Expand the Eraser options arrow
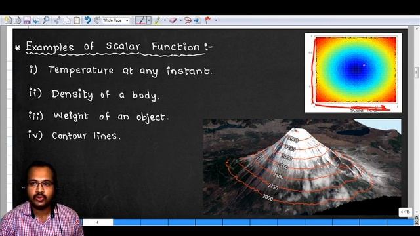 (x=180, y=20)
